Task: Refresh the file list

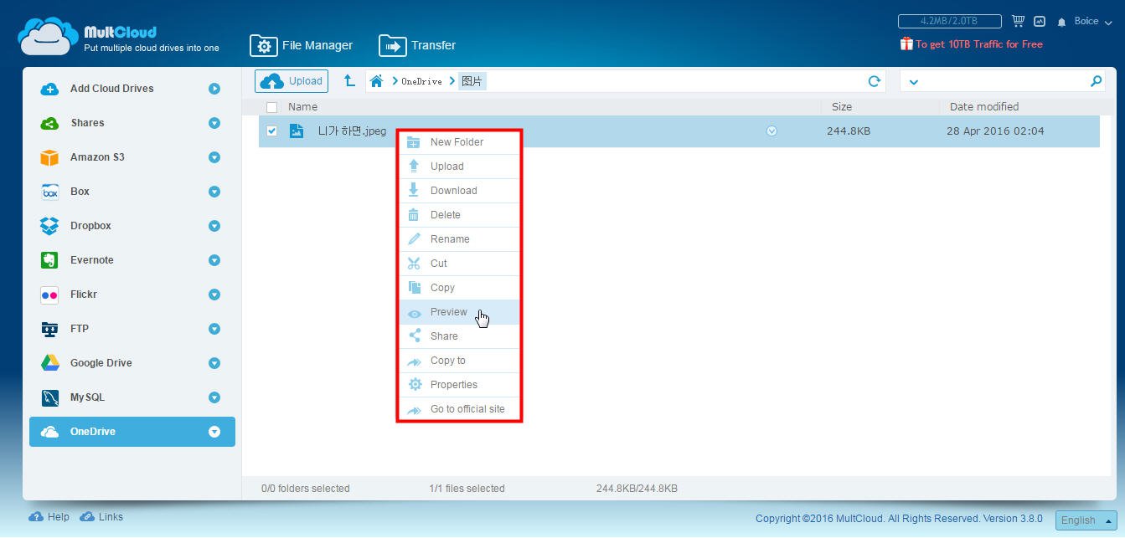Action: pos(875,81)
